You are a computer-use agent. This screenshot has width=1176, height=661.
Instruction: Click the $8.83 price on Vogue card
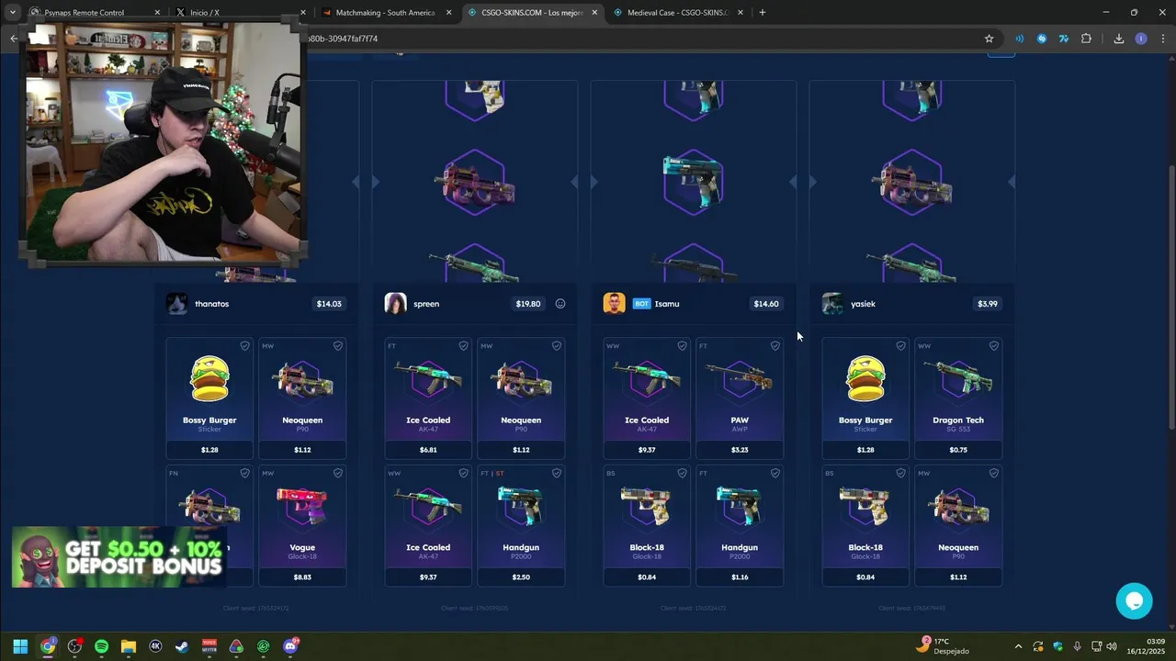click(302, 577)
